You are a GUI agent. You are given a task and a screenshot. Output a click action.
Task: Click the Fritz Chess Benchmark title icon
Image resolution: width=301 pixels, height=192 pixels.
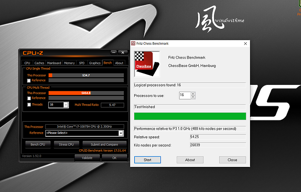(133, 44)
